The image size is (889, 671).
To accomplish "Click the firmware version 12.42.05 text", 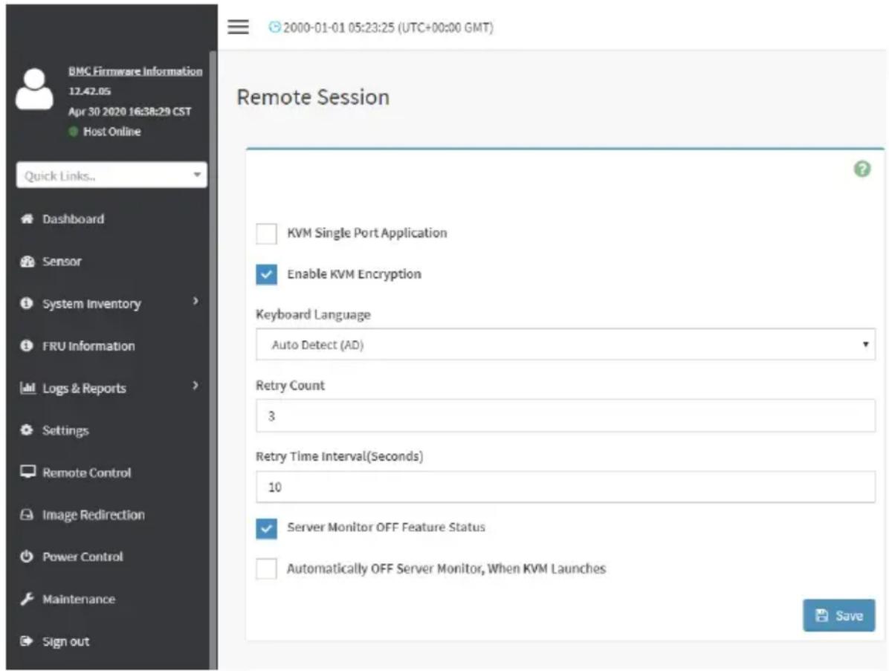I will pos(90,91).
